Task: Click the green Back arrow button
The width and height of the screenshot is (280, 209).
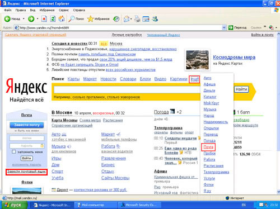Action: click(x=7, y=19)
